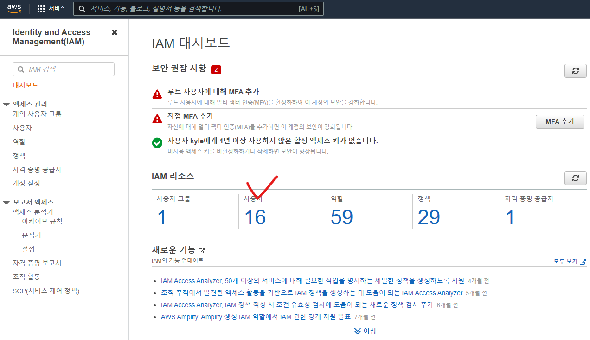Open 사용자 in the sidebar
590x340 pixels.
[x=22, y=128]
